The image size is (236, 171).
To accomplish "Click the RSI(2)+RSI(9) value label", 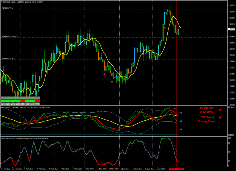I will pos(20,98).
